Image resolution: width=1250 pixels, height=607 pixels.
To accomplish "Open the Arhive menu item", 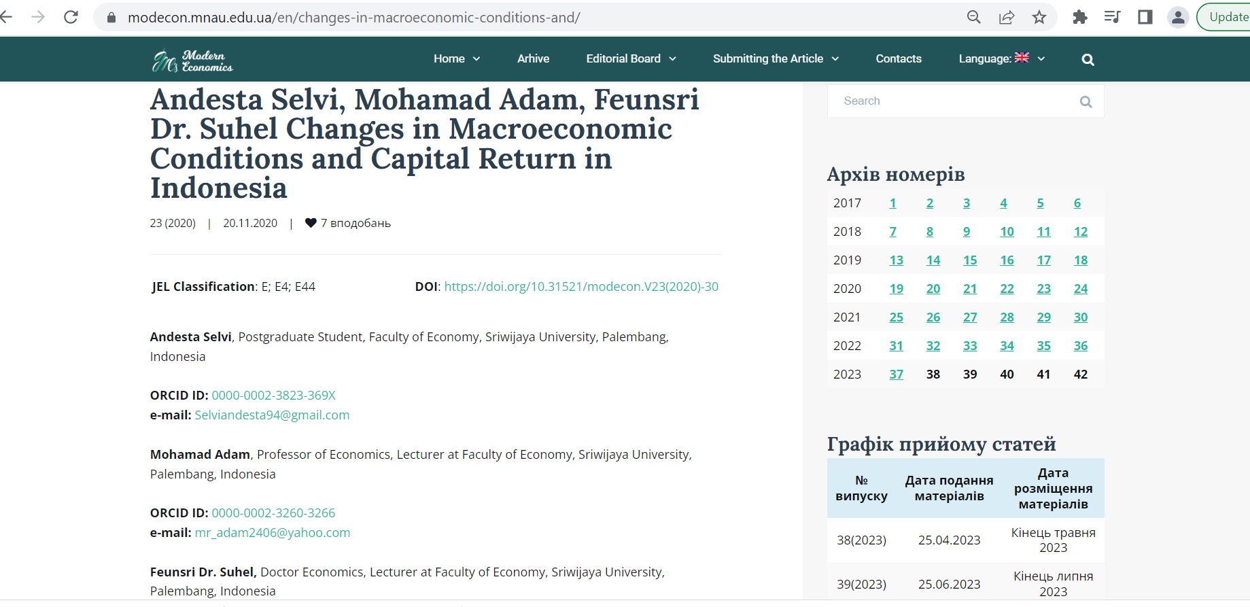I will coord(533,59).
